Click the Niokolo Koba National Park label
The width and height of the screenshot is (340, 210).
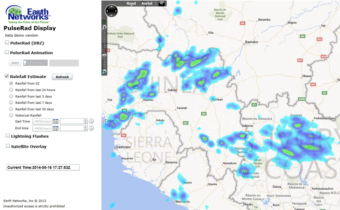[120, 35]
